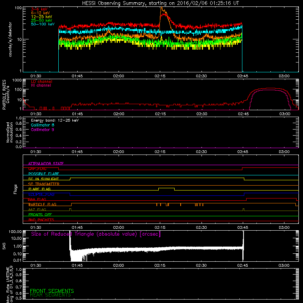
Task: Select the 'Energy band: 12-25 keV' caption
Action: point(55,120)
